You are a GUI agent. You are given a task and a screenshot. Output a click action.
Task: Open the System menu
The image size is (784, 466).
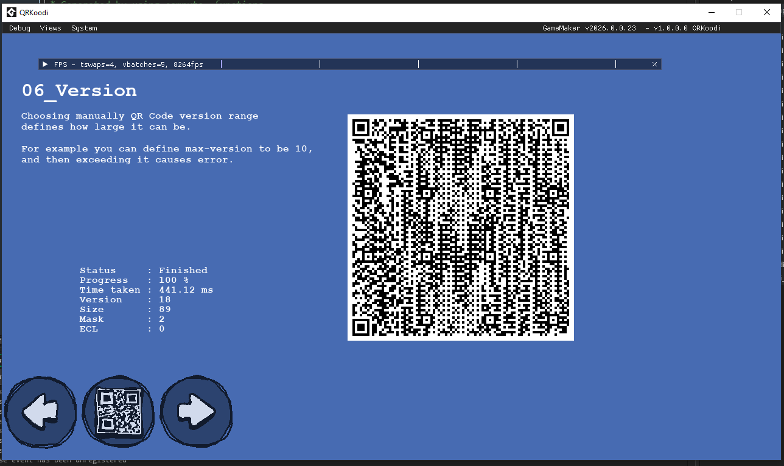84,28
